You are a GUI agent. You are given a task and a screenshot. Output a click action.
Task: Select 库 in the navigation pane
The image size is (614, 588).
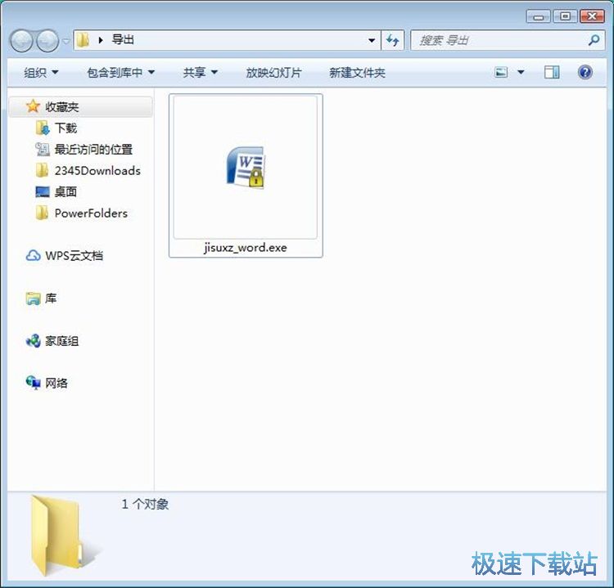51,298
